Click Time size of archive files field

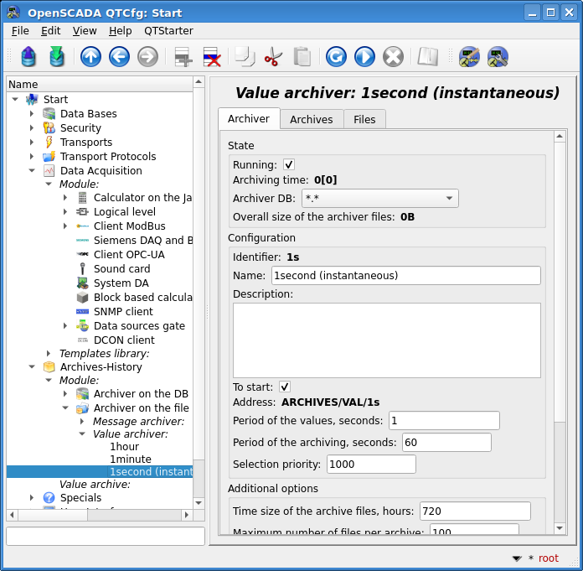(475, 511)
